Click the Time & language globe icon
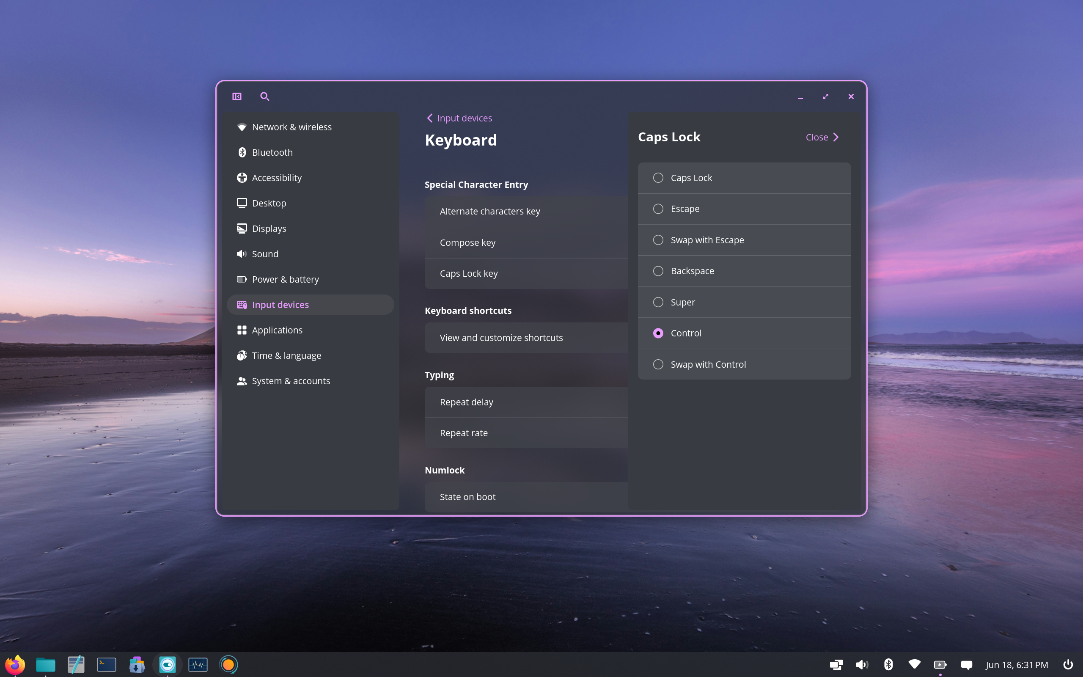Screen dimensions: 1083x677 coord(242,355)
